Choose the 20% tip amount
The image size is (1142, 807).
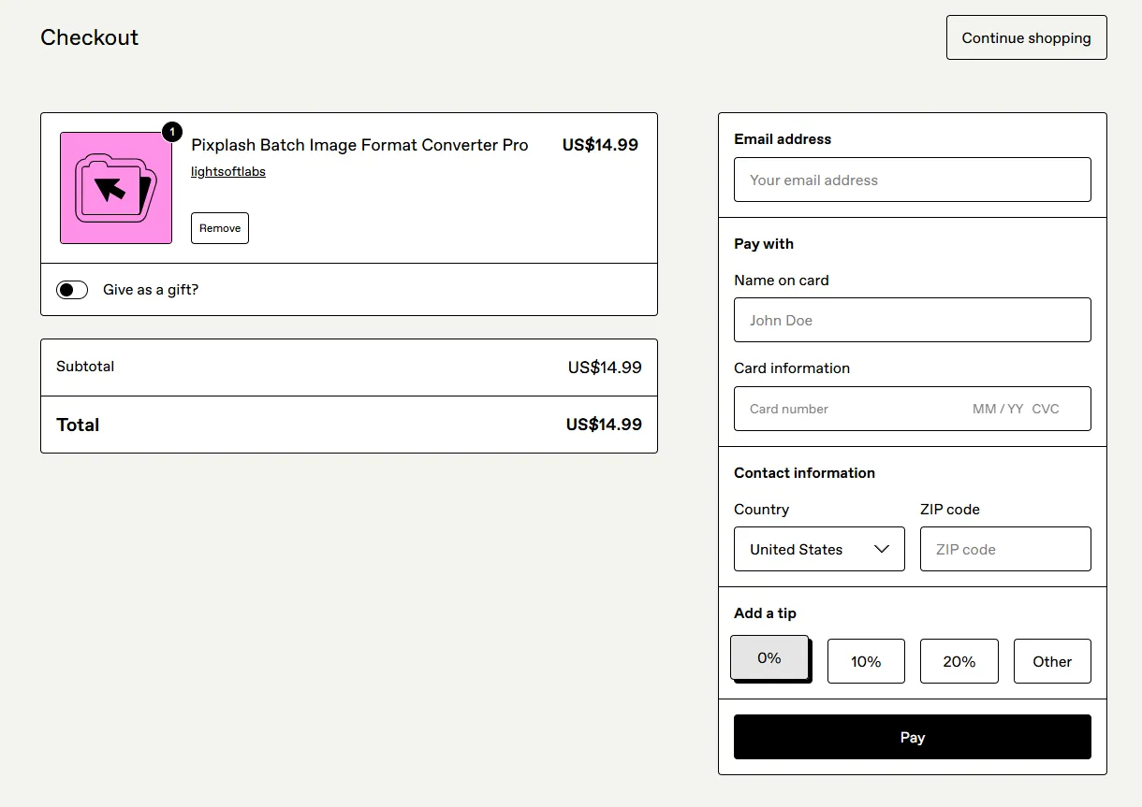tap(959, 661)
